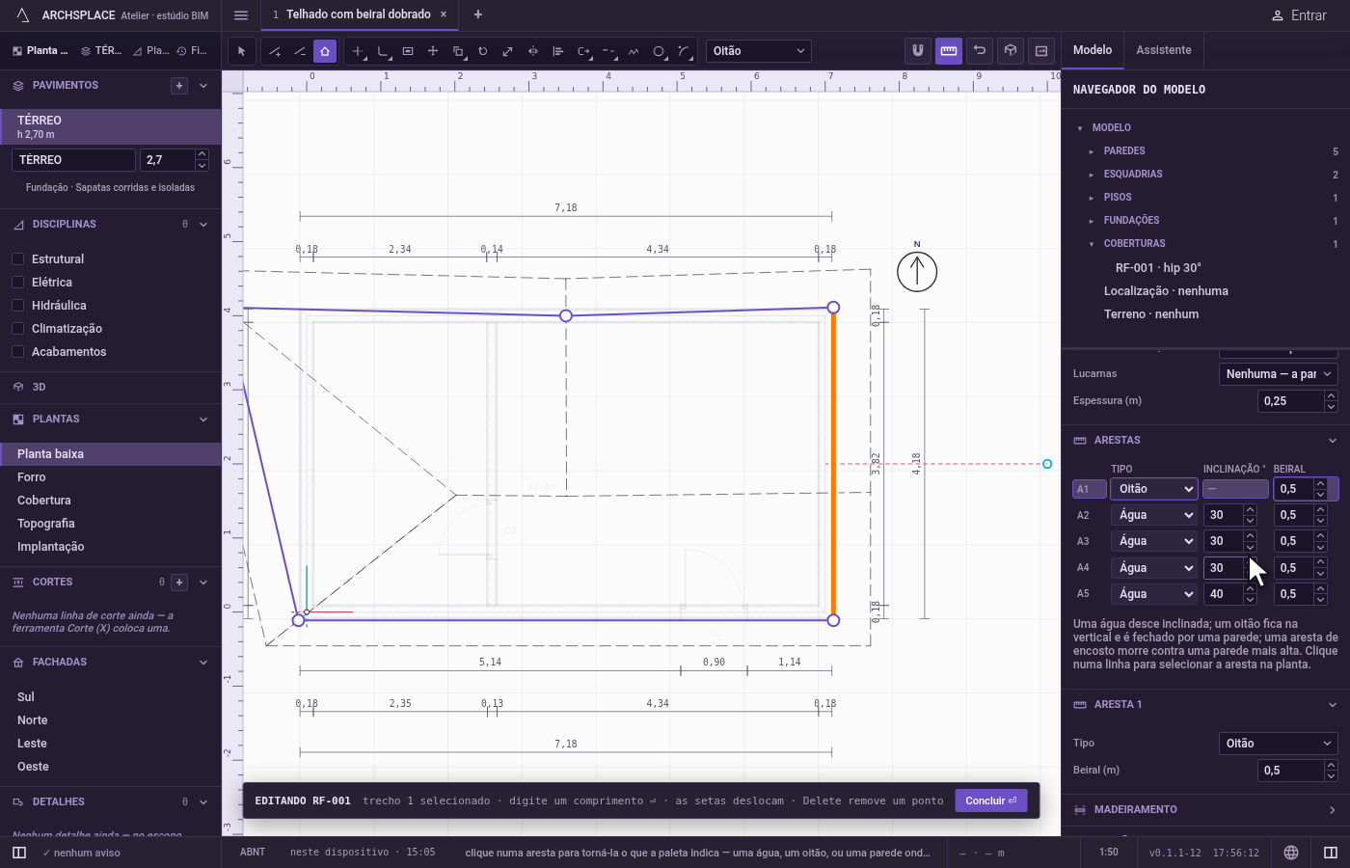1350x868 pixels.
Task: Open the A2 aresta type dropdown
Action: tap(1154, 515)
